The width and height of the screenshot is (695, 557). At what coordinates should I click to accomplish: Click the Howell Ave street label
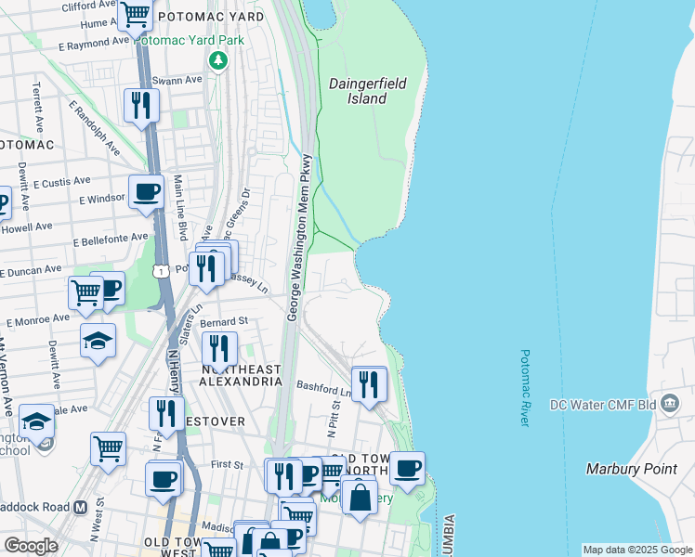click(x=27, y=228)
